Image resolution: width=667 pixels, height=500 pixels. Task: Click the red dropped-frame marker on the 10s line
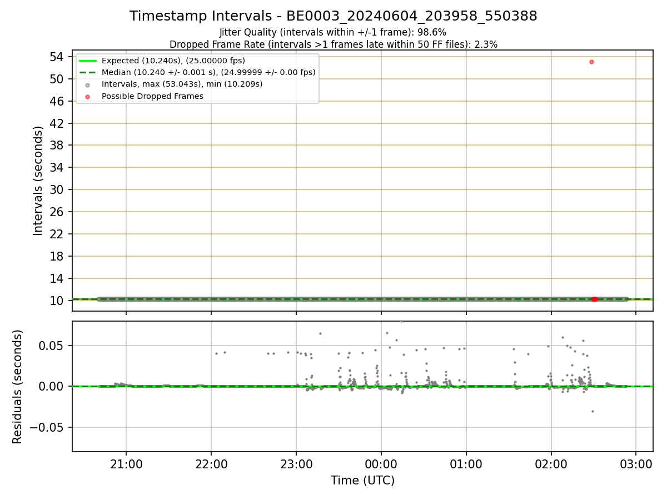pyautogui.click(x=594, y=299)
